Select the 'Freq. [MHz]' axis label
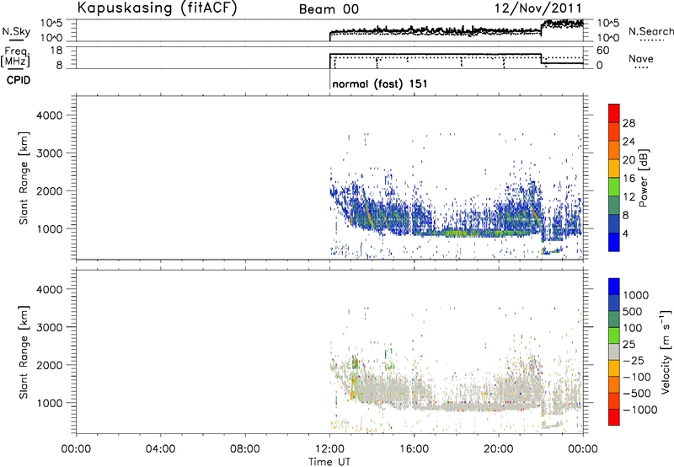Viewport: 674px width, 467px height. [16, 56]
